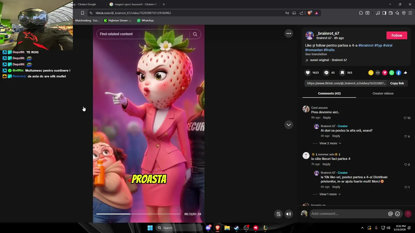Open Highman Stream bookmark
This screenshot has width=415, height=233.
pos(118,20)
